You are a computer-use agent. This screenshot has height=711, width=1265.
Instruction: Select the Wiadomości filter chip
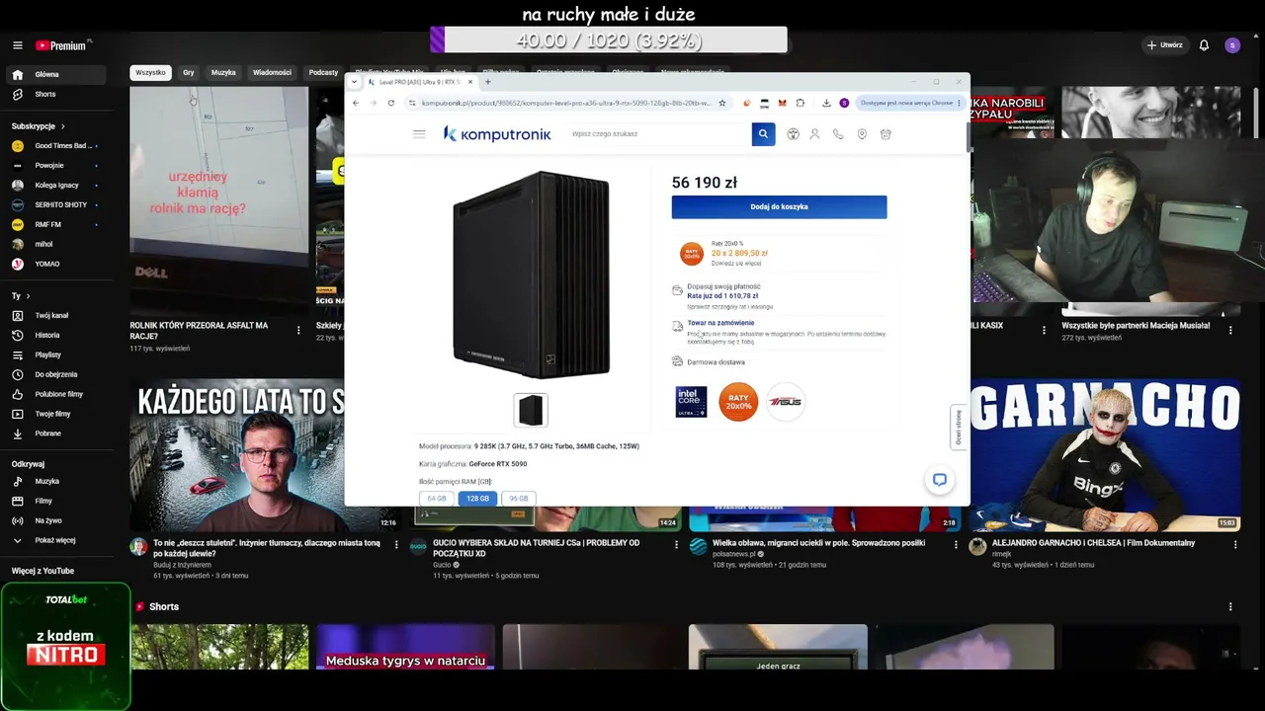(272, 72)
